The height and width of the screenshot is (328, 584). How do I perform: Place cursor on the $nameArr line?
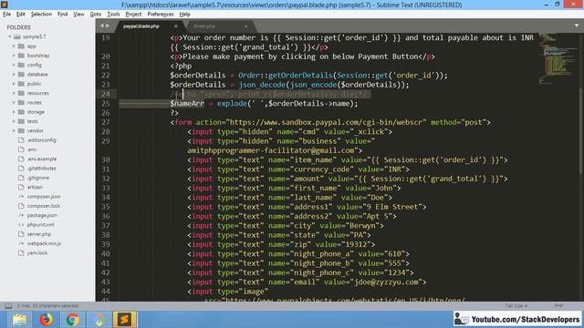pyautogui.click(x=264, y=104)
